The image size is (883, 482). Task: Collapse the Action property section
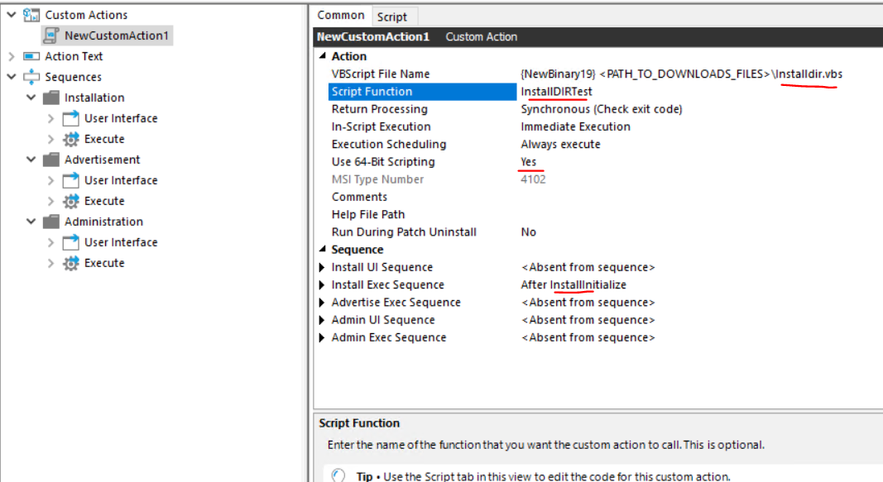click(322, 56)
